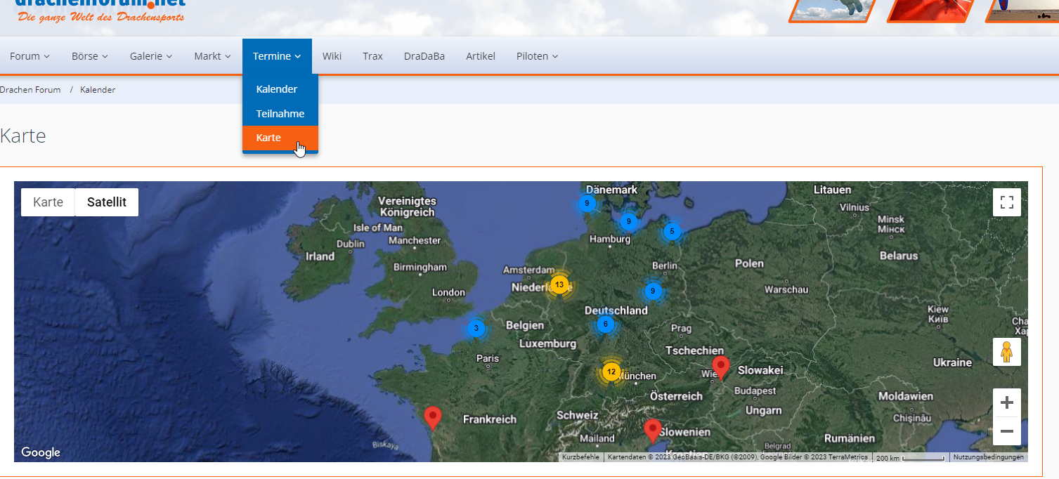Click the Street View pegman icon
This screenshot has width=1059, height=479.
tap(1006, 352)
